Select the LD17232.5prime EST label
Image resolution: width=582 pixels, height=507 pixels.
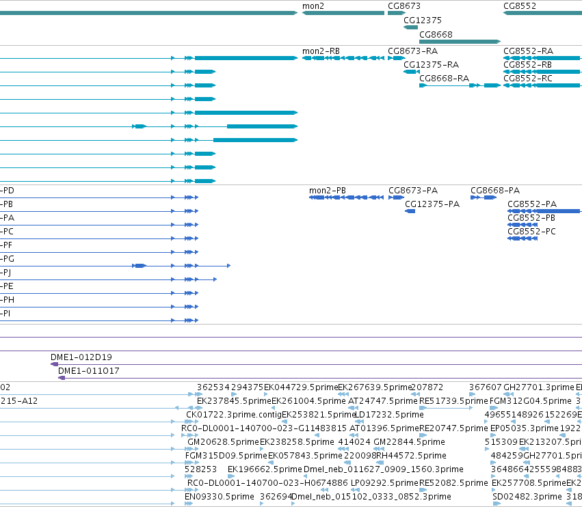[389, 415]
